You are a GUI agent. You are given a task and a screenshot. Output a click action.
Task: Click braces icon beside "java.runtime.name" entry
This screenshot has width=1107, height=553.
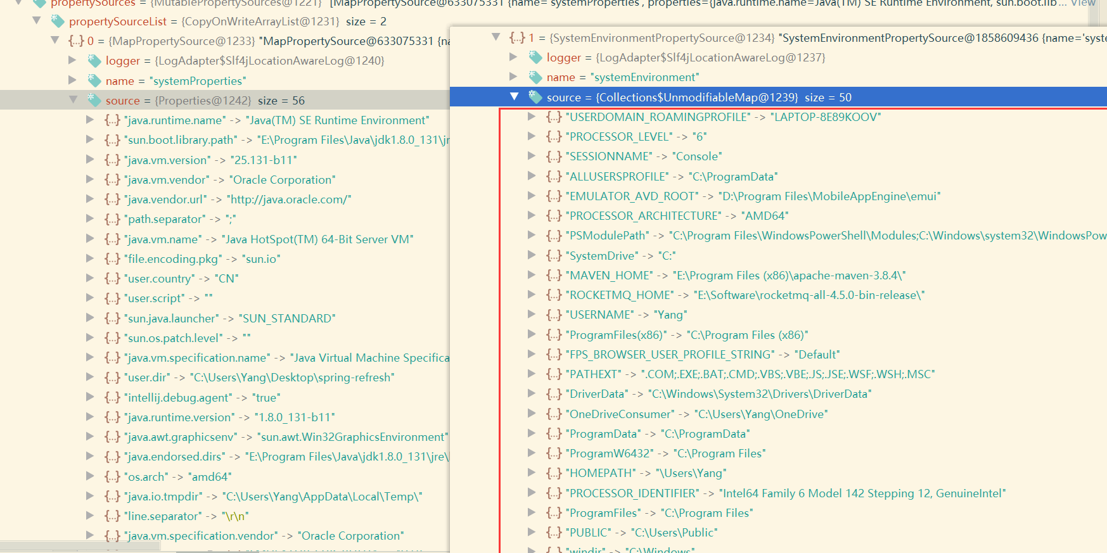(112, 120)
